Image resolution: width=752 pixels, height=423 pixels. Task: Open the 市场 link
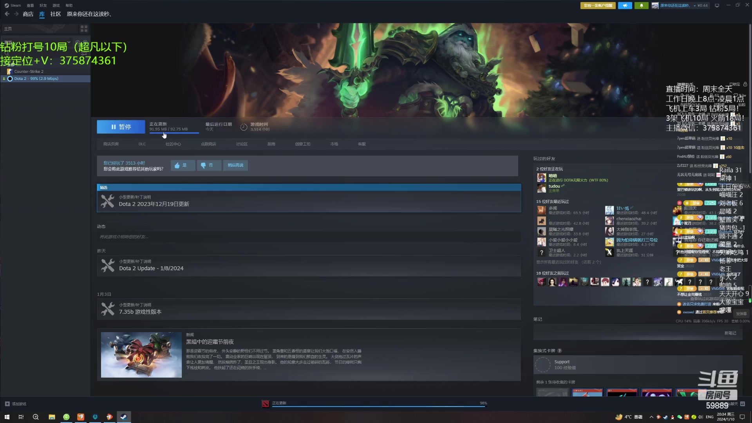[334, 144]
